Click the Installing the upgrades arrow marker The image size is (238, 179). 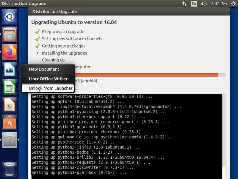[38, 53]
